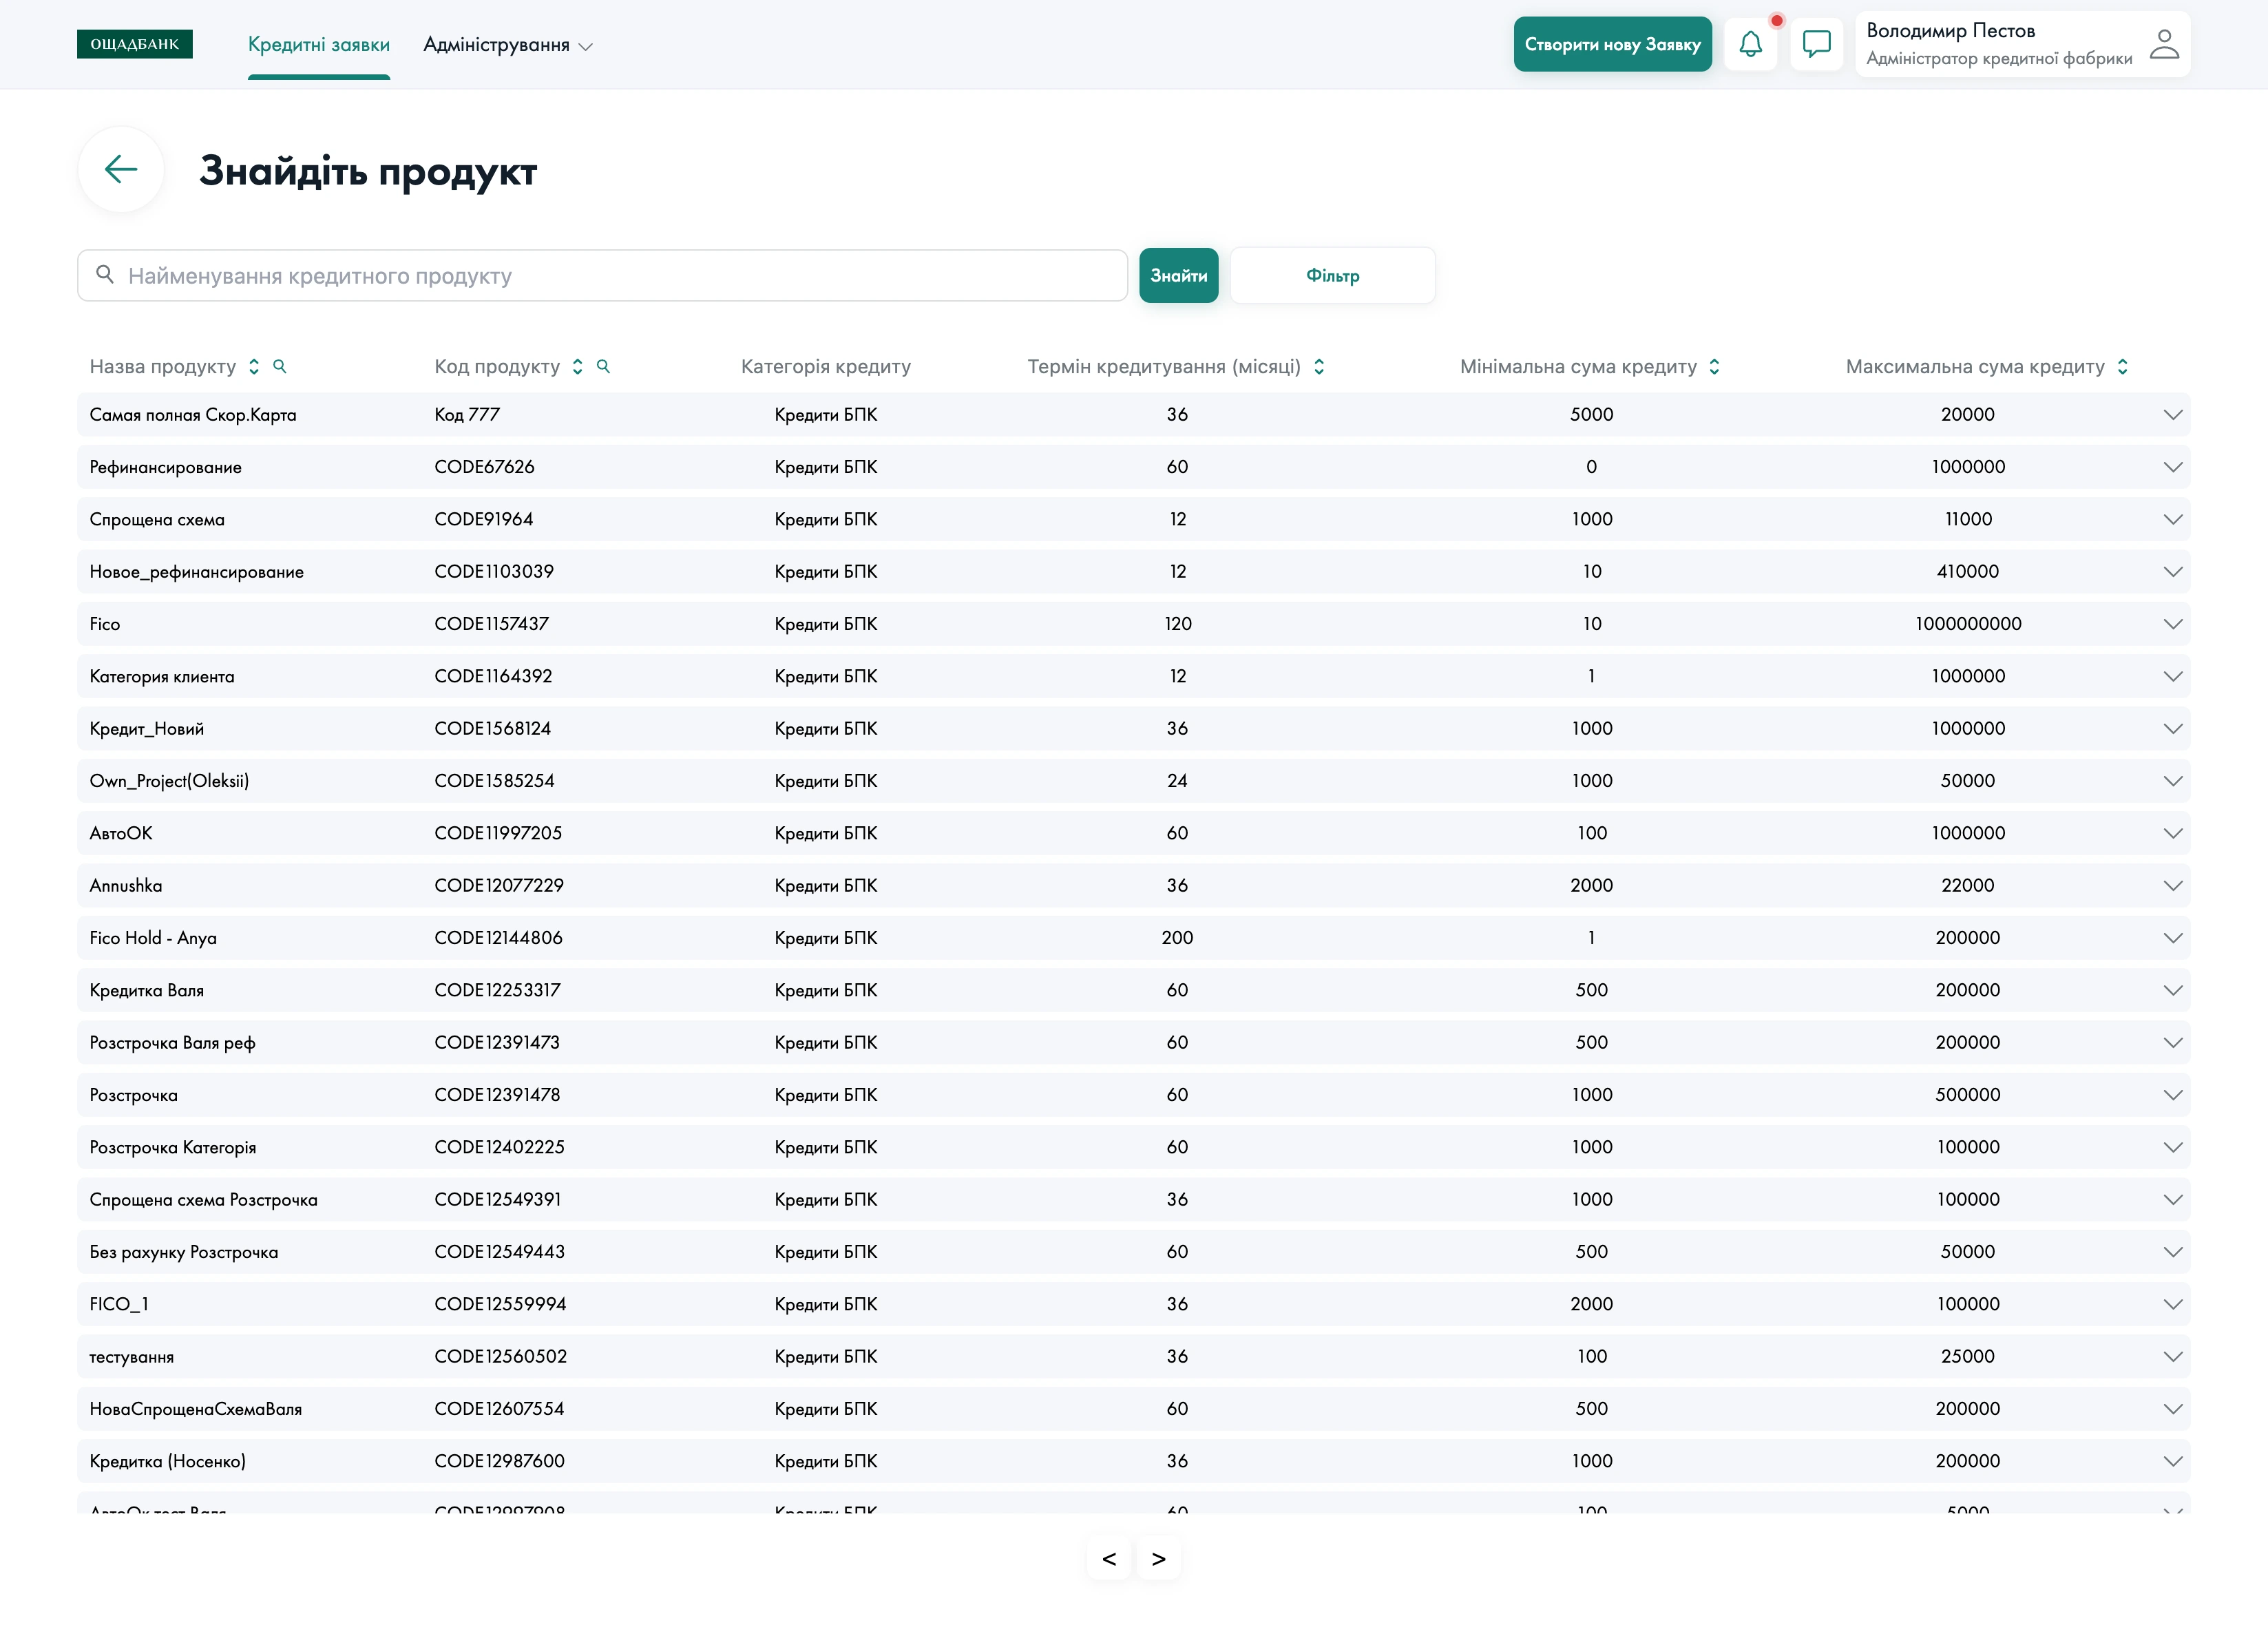Click the back arrow icon

121,169
